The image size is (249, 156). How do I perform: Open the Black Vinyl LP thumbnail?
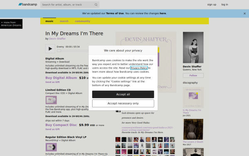click(x=51, y=147)
